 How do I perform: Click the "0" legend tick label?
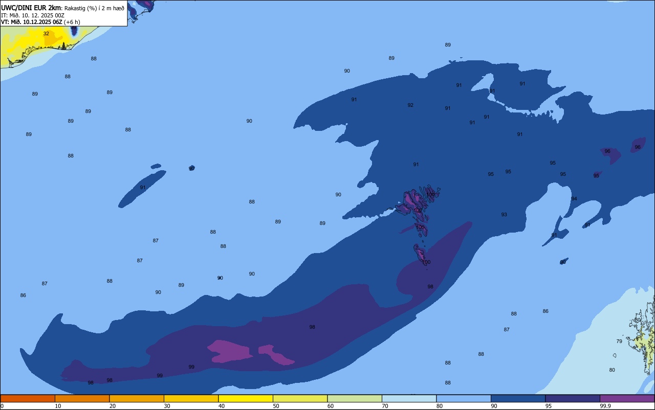[x=2, y=406]
